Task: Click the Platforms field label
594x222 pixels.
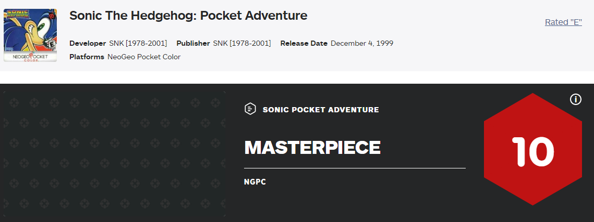Action: pyautogui.click(x=87, y=57)
